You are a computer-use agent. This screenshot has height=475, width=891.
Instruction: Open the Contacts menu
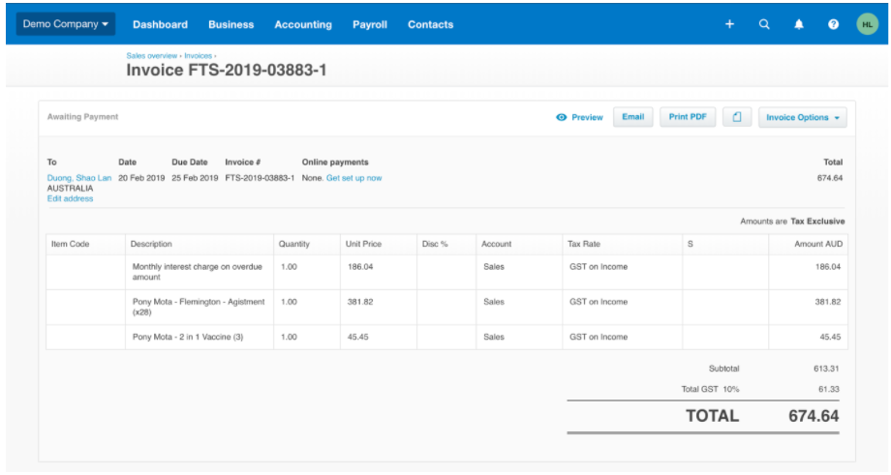430,24
